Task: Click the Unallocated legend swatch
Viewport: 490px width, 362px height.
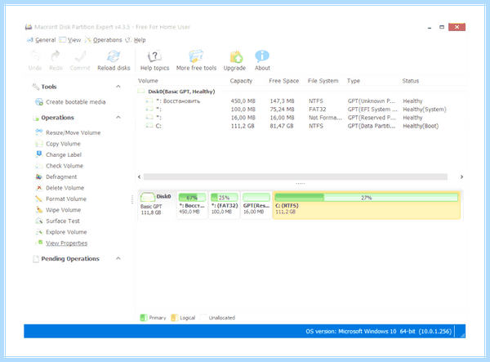Action: pyautogui.click(x=203, y=318)
